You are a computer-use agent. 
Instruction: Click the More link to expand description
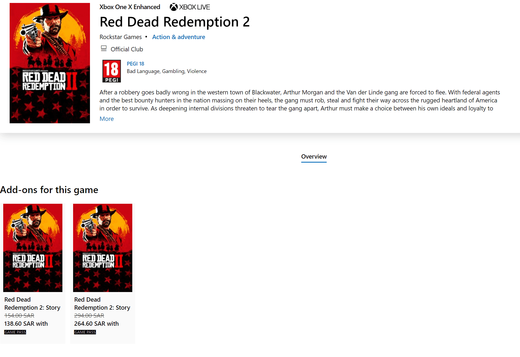[x=107, y=118]
